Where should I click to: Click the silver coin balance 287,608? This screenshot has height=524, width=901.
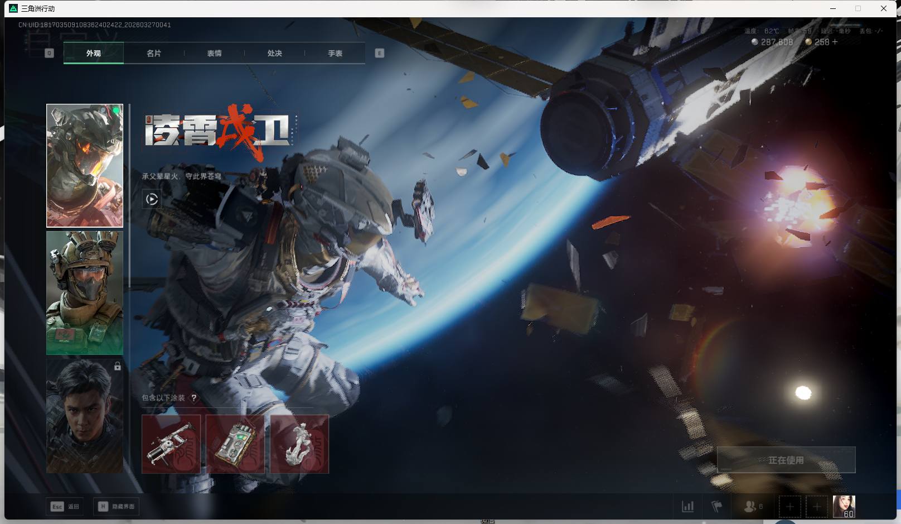[772, 42]
